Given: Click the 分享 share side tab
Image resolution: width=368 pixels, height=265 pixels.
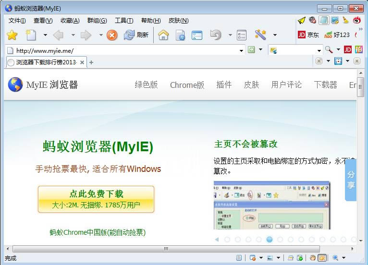Looking at the screenshot, I should (351, 180).
